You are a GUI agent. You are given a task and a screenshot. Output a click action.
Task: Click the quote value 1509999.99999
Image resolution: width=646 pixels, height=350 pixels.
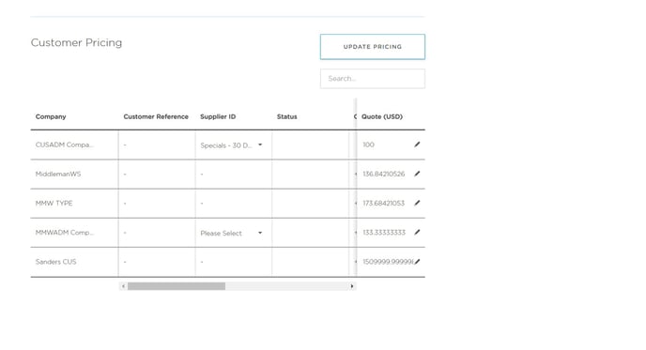pyautogui.click(x=388, y=262)
